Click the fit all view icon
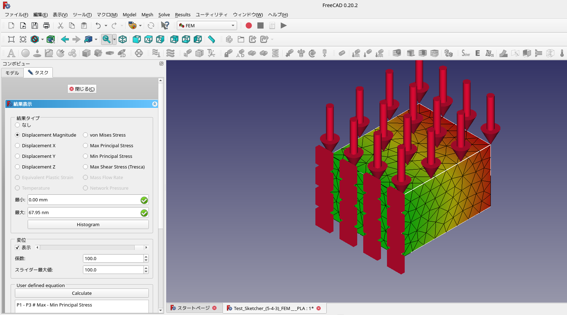This screenshot has width=567, height=315. click(11, 39)
